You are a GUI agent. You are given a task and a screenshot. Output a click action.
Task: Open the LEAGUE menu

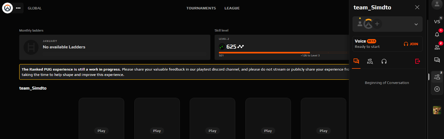232,8
